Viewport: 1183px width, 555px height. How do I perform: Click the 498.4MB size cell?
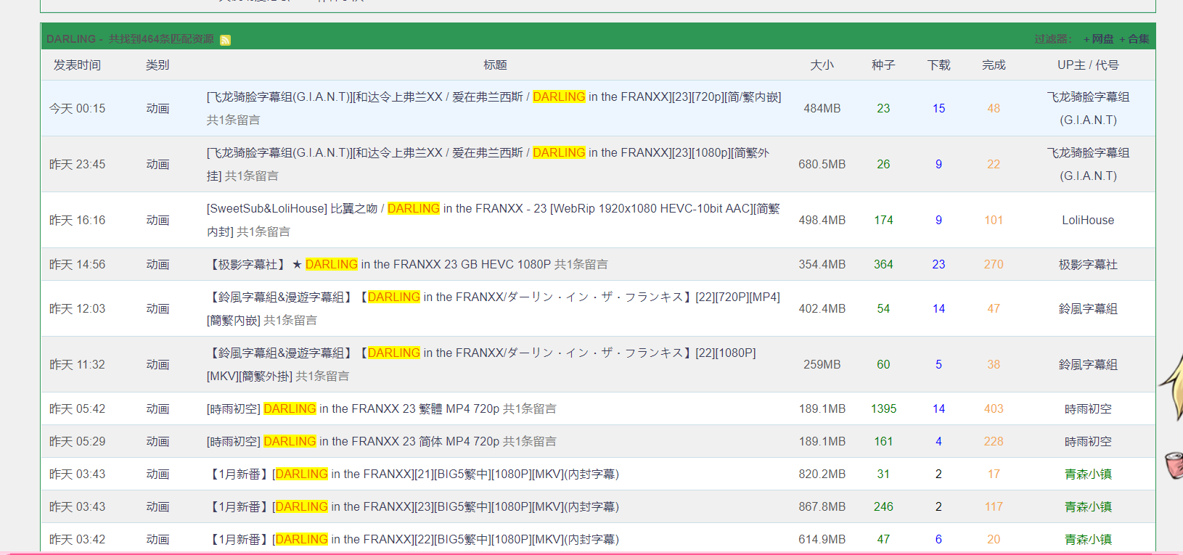pyautogui.click(x=822, y=221)
